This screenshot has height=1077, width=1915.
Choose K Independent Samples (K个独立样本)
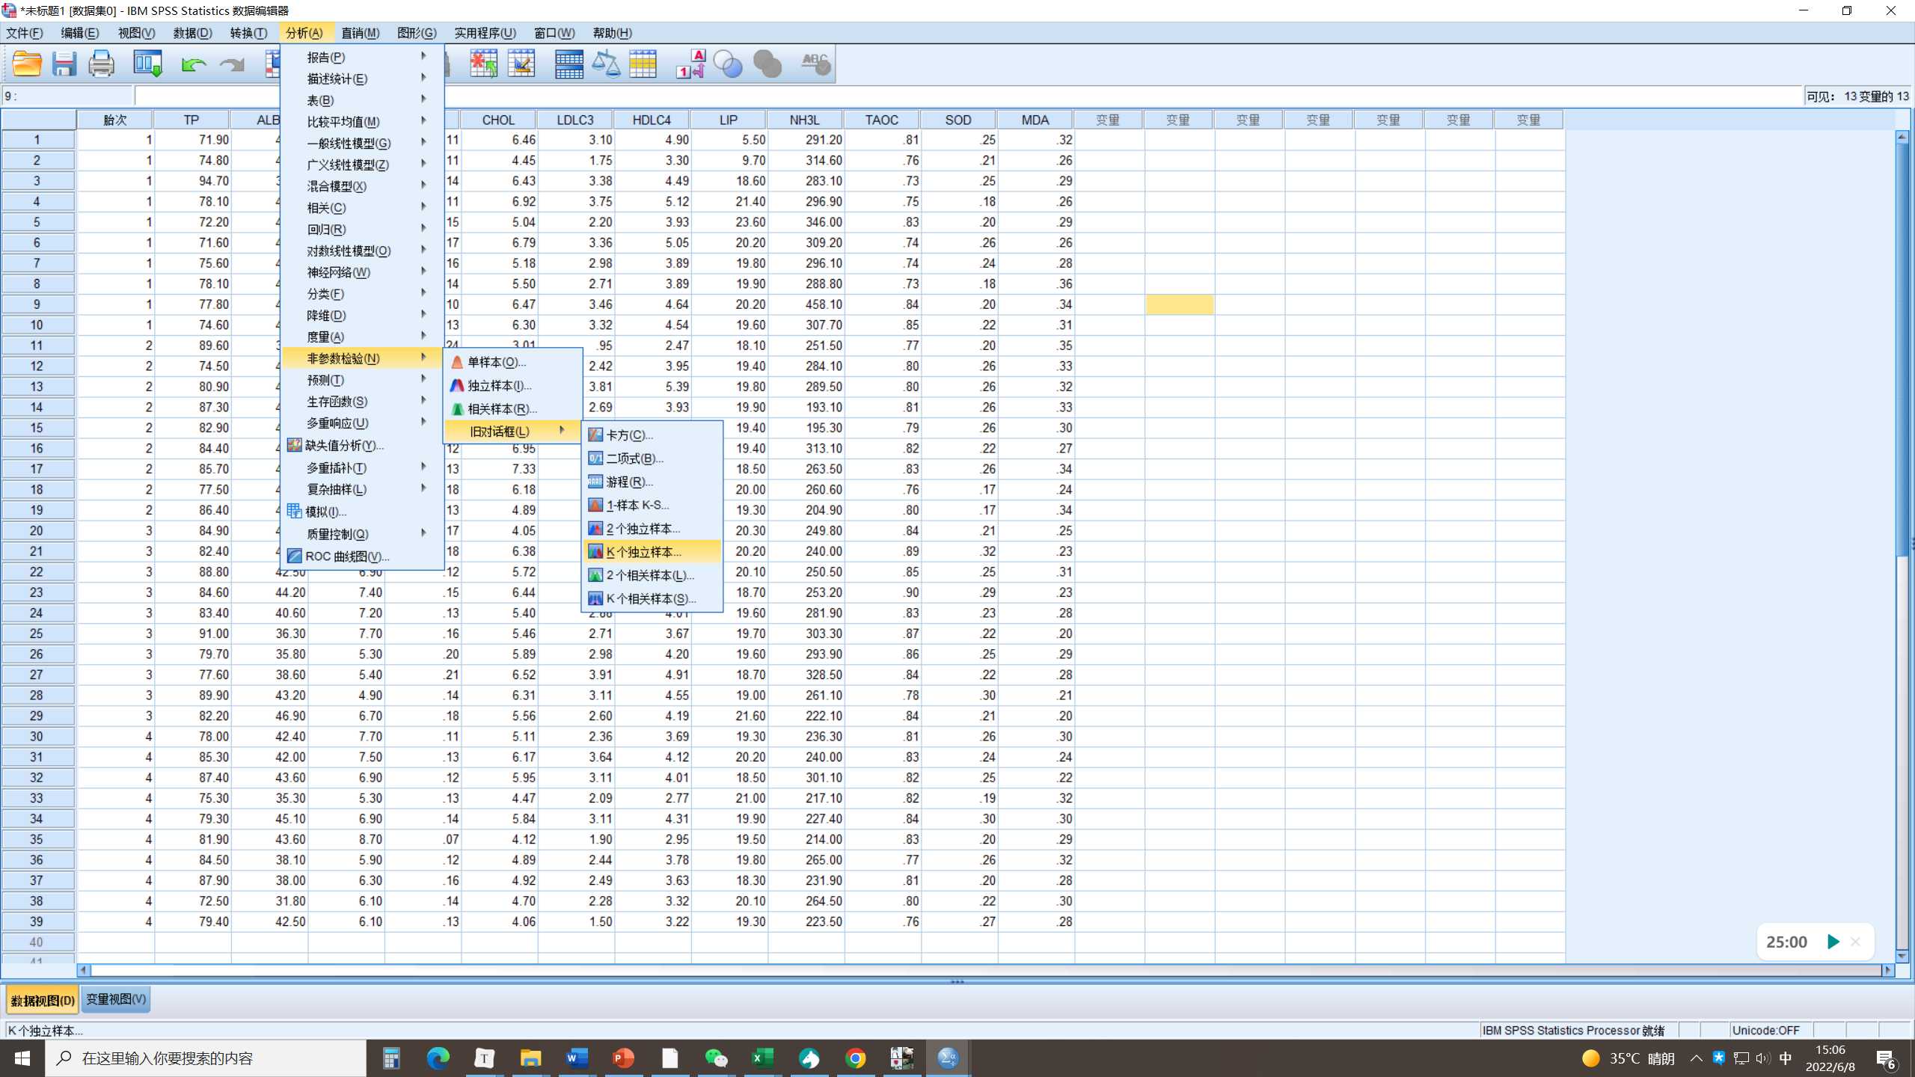[x=652, y=552]
